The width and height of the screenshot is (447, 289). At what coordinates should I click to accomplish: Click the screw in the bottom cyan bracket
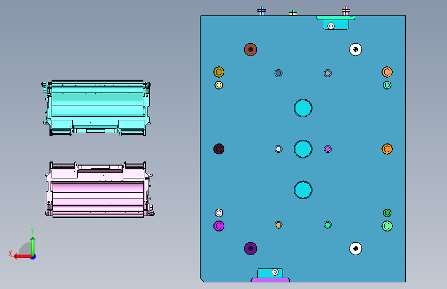point(275,272)
